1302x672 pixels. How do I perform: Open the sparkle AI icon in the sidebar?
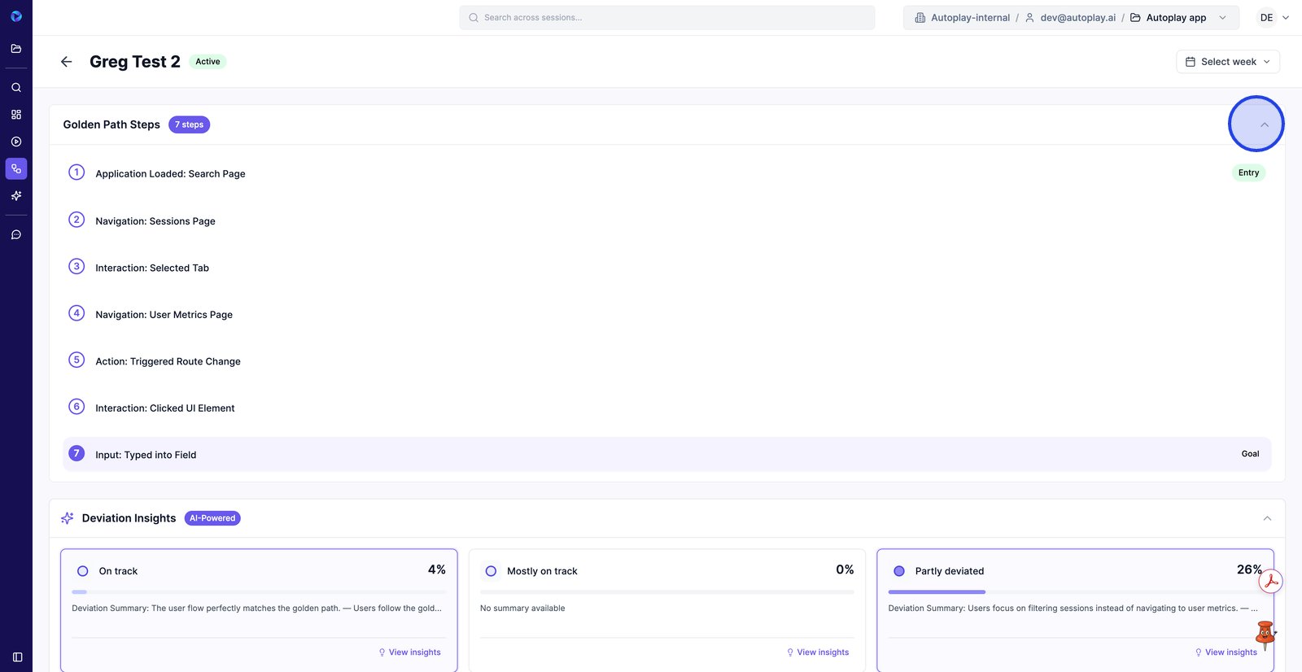click(16, 196)
